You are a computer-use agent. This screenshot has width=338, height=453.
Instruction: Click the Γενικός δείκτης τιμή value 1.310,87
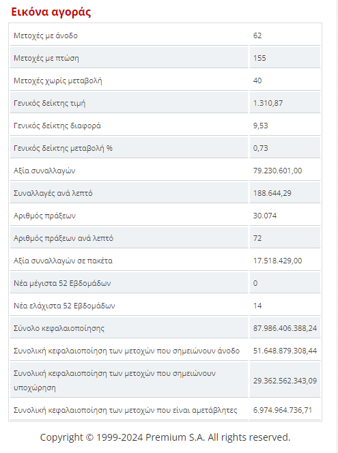(268, 103)
